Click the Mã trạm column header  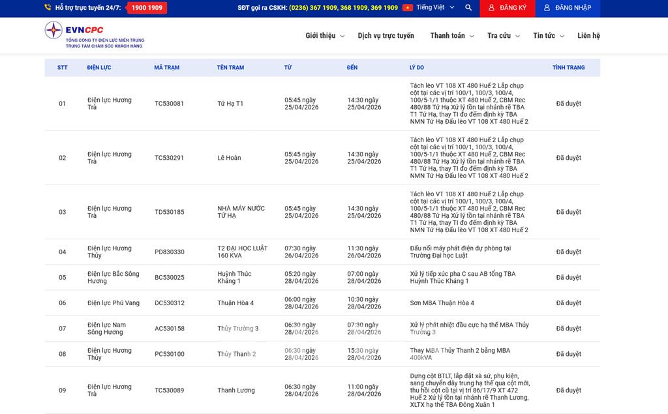(x=166, y=68)
